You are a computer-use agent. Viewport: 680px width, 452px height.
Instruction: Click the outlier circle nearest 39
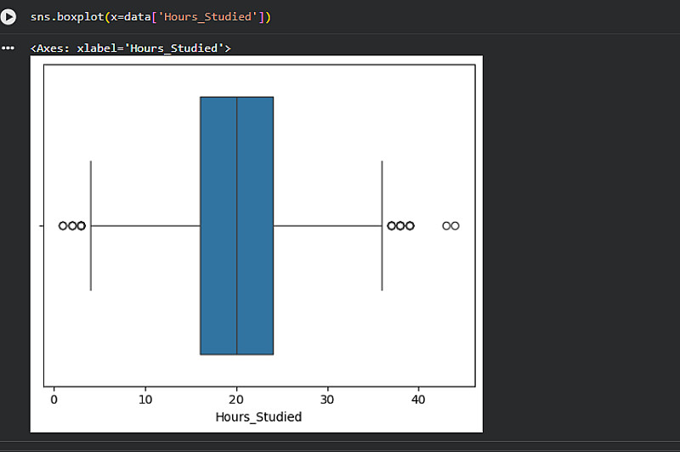(410, 225)
